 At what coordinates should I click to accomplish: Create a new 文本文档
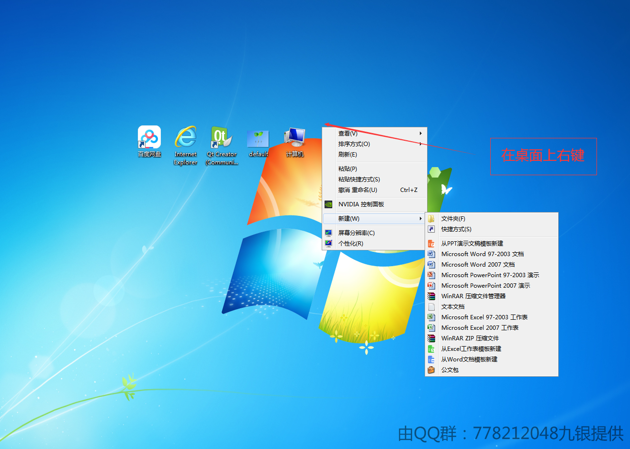492,307
